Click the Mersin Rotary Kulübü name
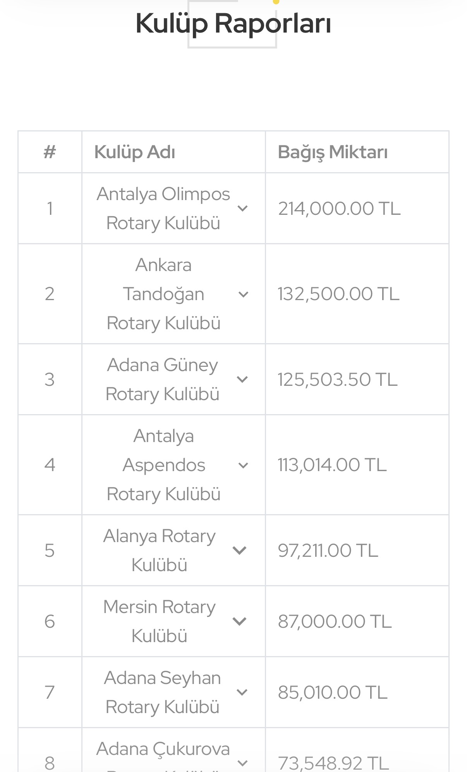 (x=159, y=621)
